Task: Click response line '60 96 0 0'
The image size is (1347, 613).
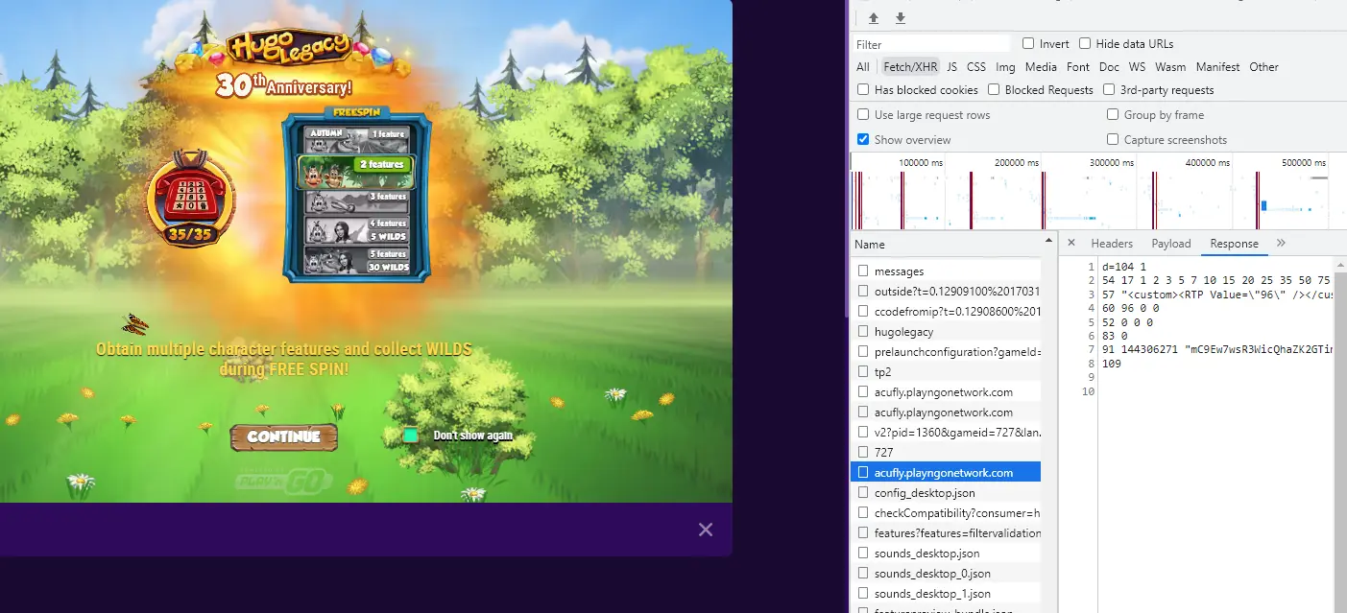Action: coord(1131,309)
